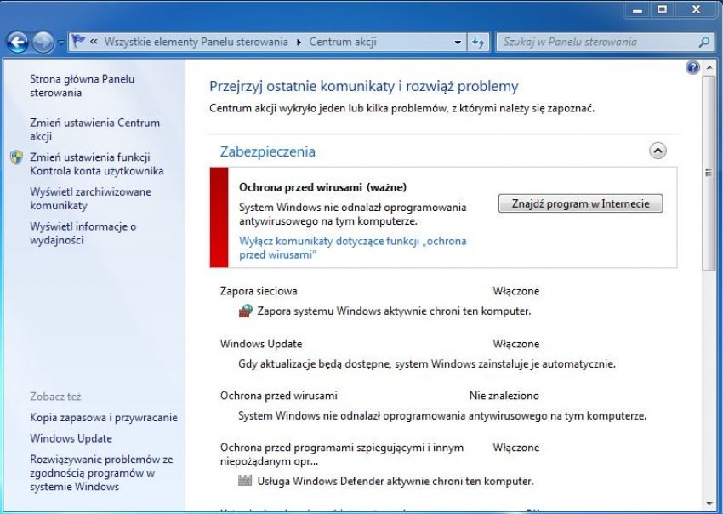This screenshot has width=723, height=514.
Task: Click the Back navigation arrow button
Action: [x=17, y=42]
